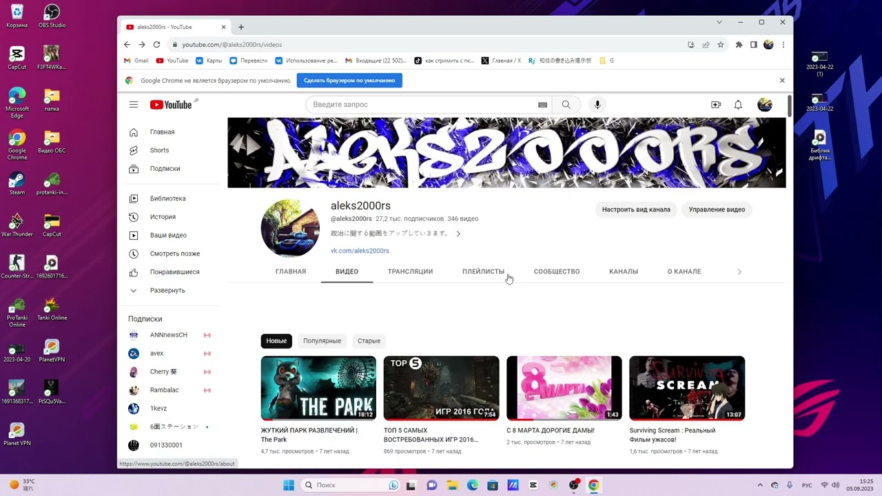Open account avatar menu on YouTube
This screenshot has height=496, width=882.
(x=765, y=105)
